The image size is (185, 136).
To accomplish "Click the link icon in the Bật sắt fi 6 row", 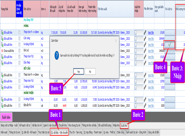I will coord(145,105).
